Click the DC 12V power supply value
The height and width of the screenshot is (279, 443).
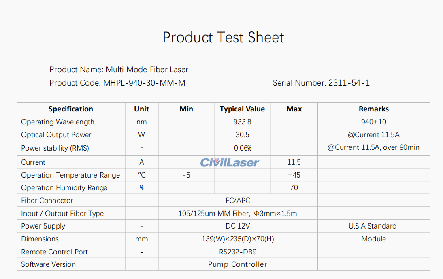pos(238,226)
